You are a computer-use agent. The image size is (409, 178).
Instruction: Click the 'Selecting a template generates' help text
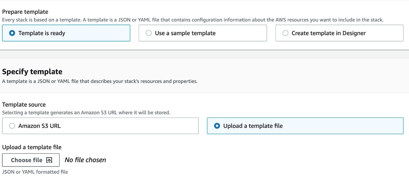tap(86, 112)
